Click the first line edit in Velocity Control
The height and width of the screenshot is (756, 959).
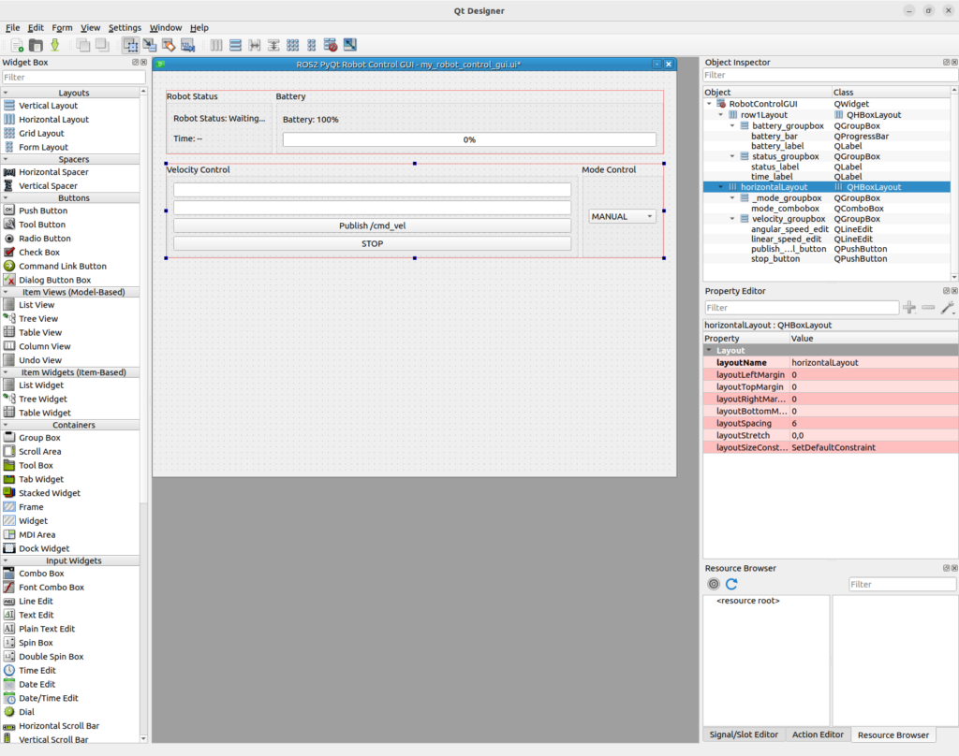click(373, 190)
